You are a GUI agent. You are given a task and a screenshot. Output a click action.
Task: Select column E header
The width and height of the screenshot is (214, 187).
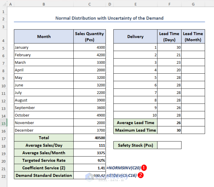tap(135, 4)
